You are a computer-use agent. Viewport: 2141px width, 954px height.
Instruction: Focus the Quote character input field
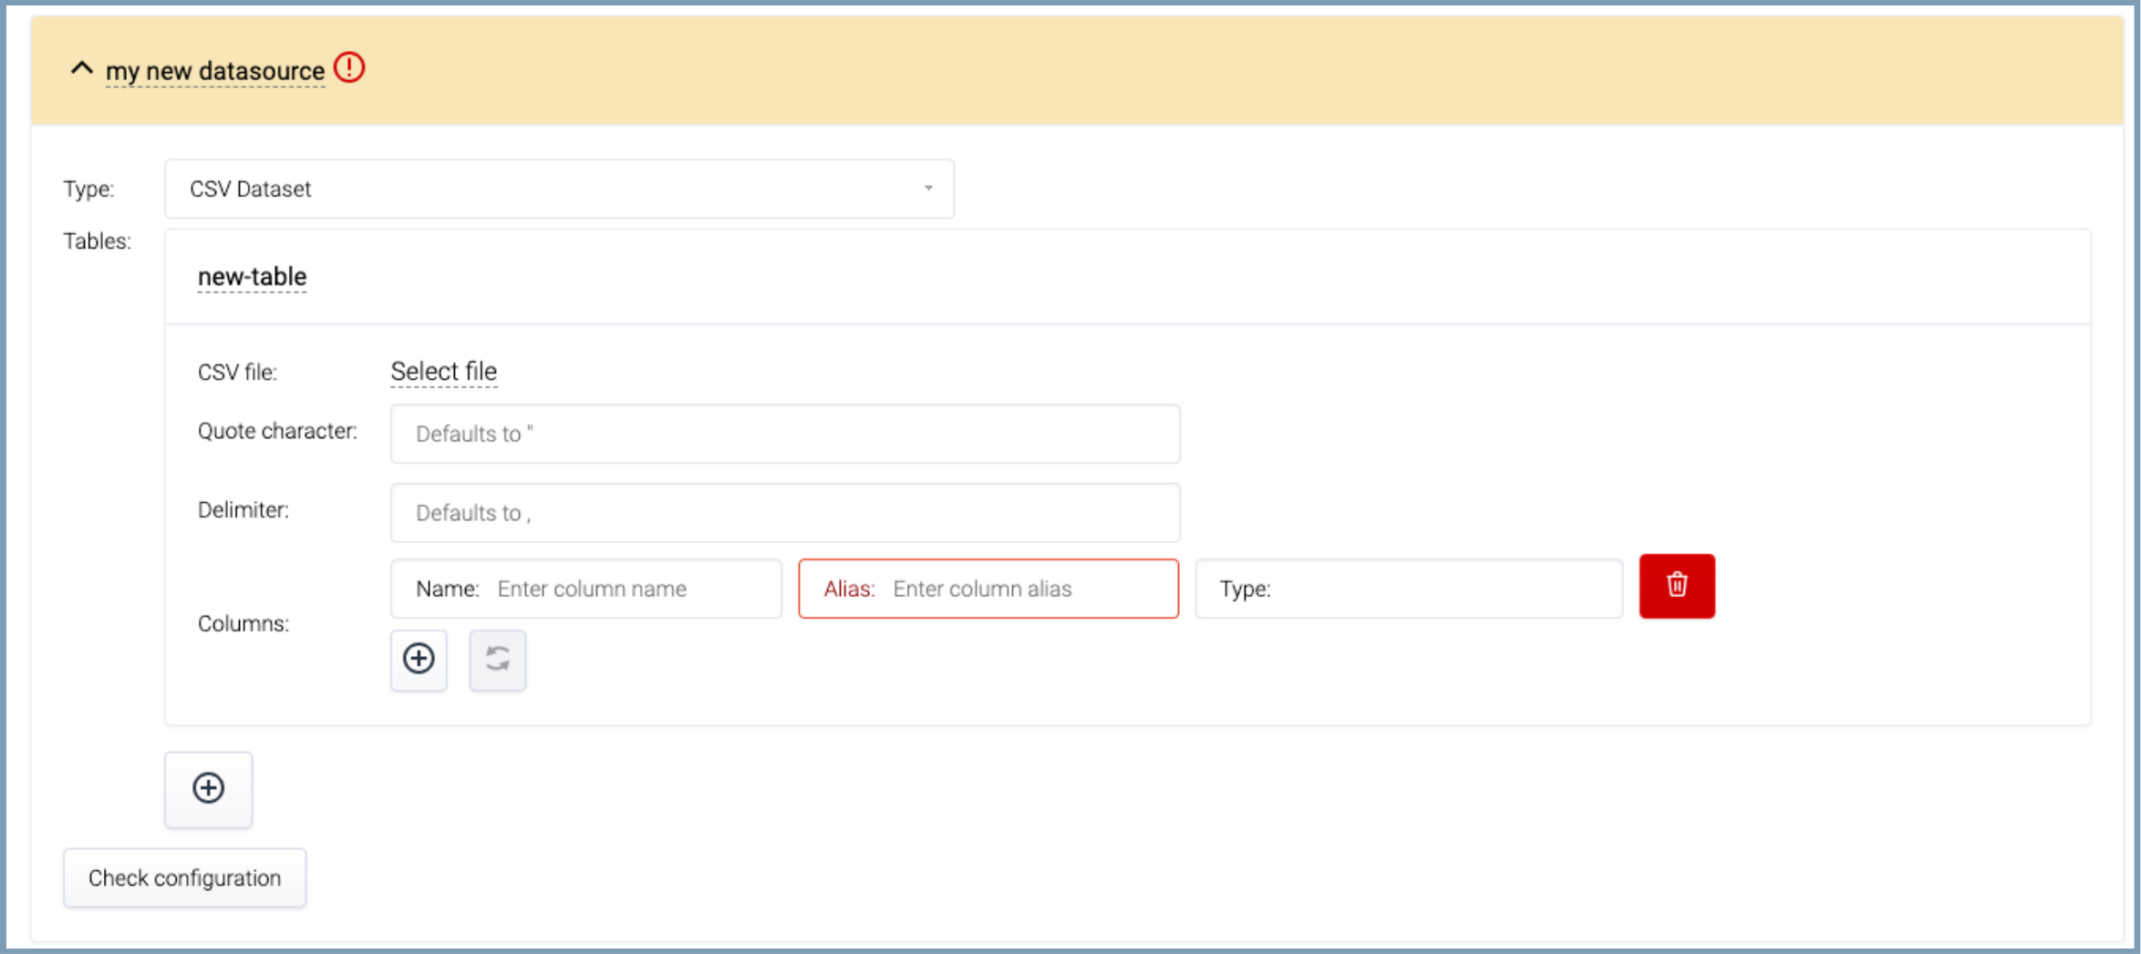tap(785, 434)
